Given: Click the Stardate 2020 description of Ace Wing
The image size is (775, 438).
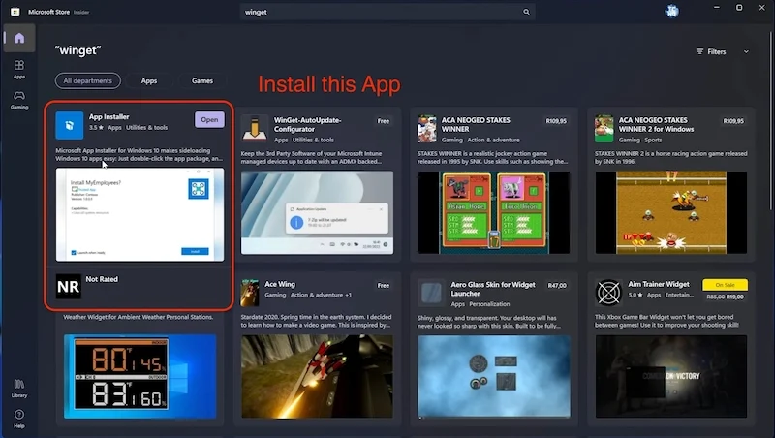Looking at the screenshot, I should tap(317, 321).
